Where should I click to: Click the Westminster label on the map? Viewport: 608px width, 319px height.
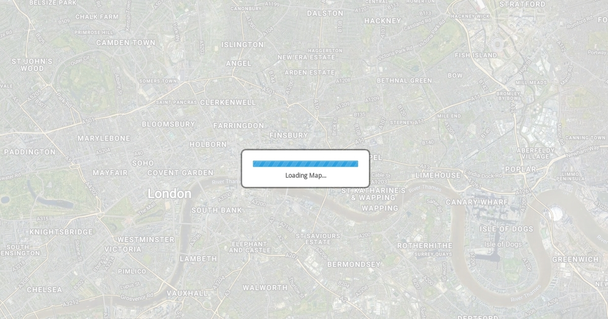coord(146,240)
